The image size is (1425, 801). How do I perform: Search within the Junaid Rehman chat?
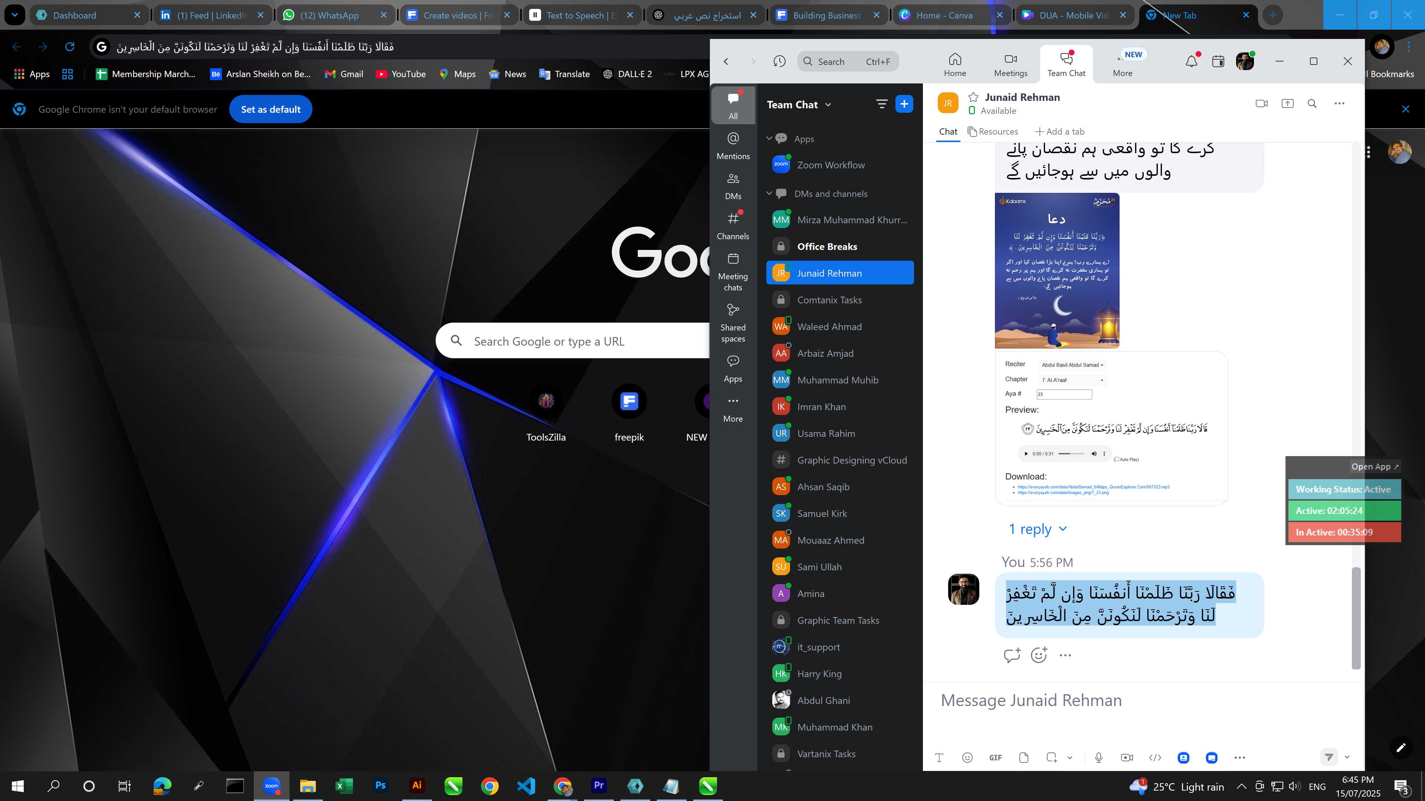point(1312,103)
